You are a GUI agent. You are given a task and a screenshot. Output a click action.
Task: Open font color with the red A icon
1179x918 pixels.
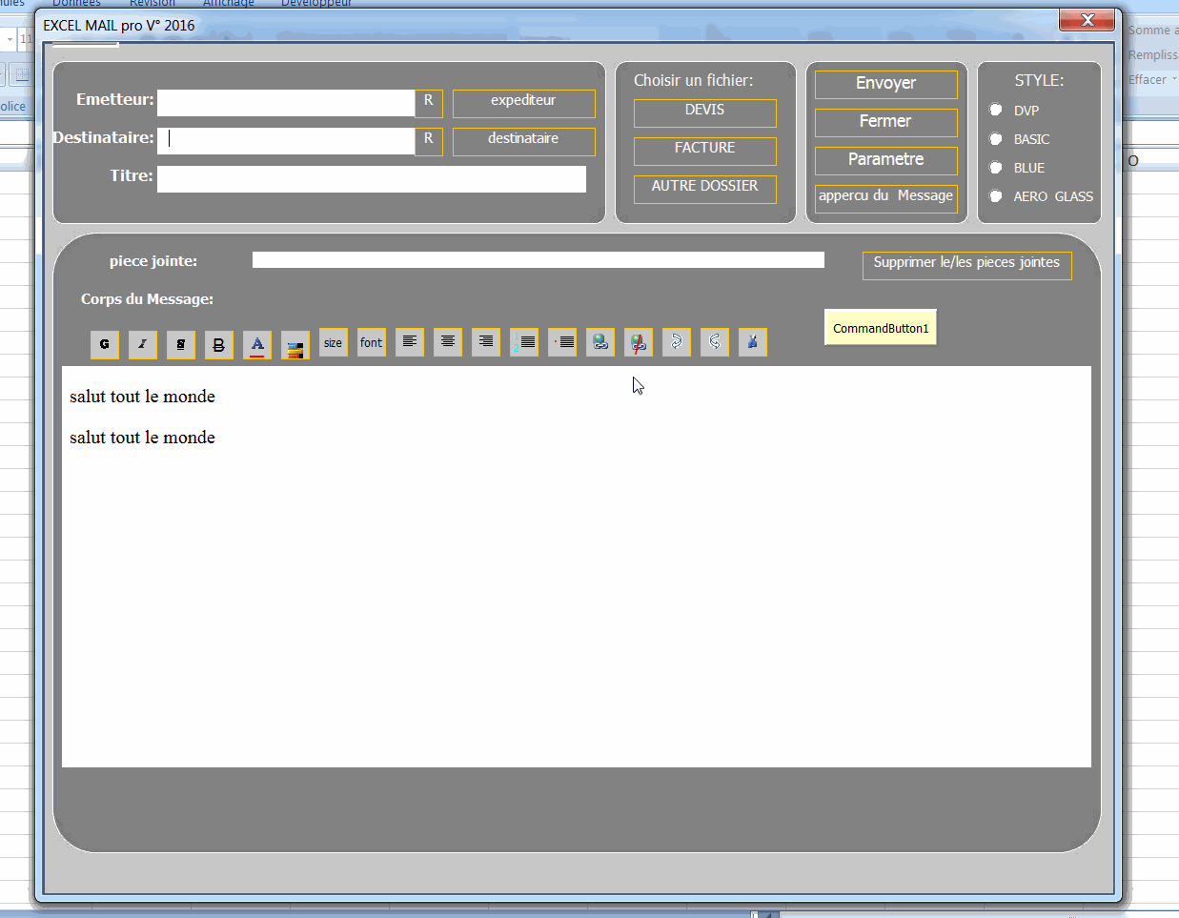256,343
